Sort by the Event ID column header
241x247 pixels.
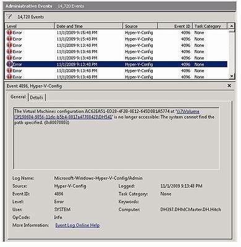[x=175, y=26]
